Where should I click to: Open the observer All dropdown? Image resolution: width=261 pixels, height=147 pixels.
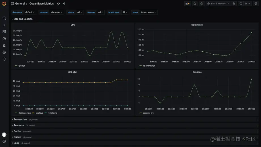point(100,12)
